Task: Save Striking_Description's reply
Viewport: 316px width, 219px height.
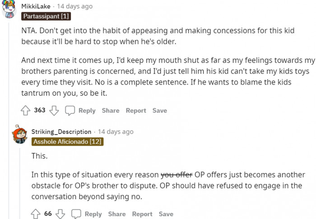Action: click(166, 214)
